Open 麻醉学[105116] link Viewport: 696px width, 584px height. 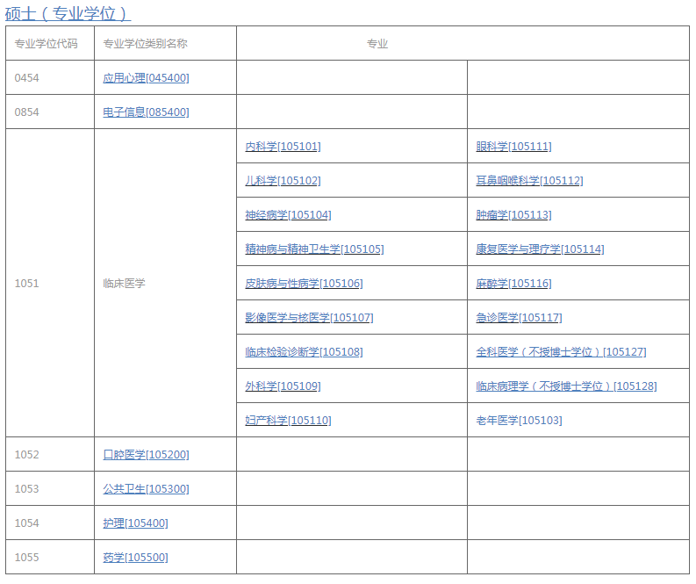[x=513, y=283]
